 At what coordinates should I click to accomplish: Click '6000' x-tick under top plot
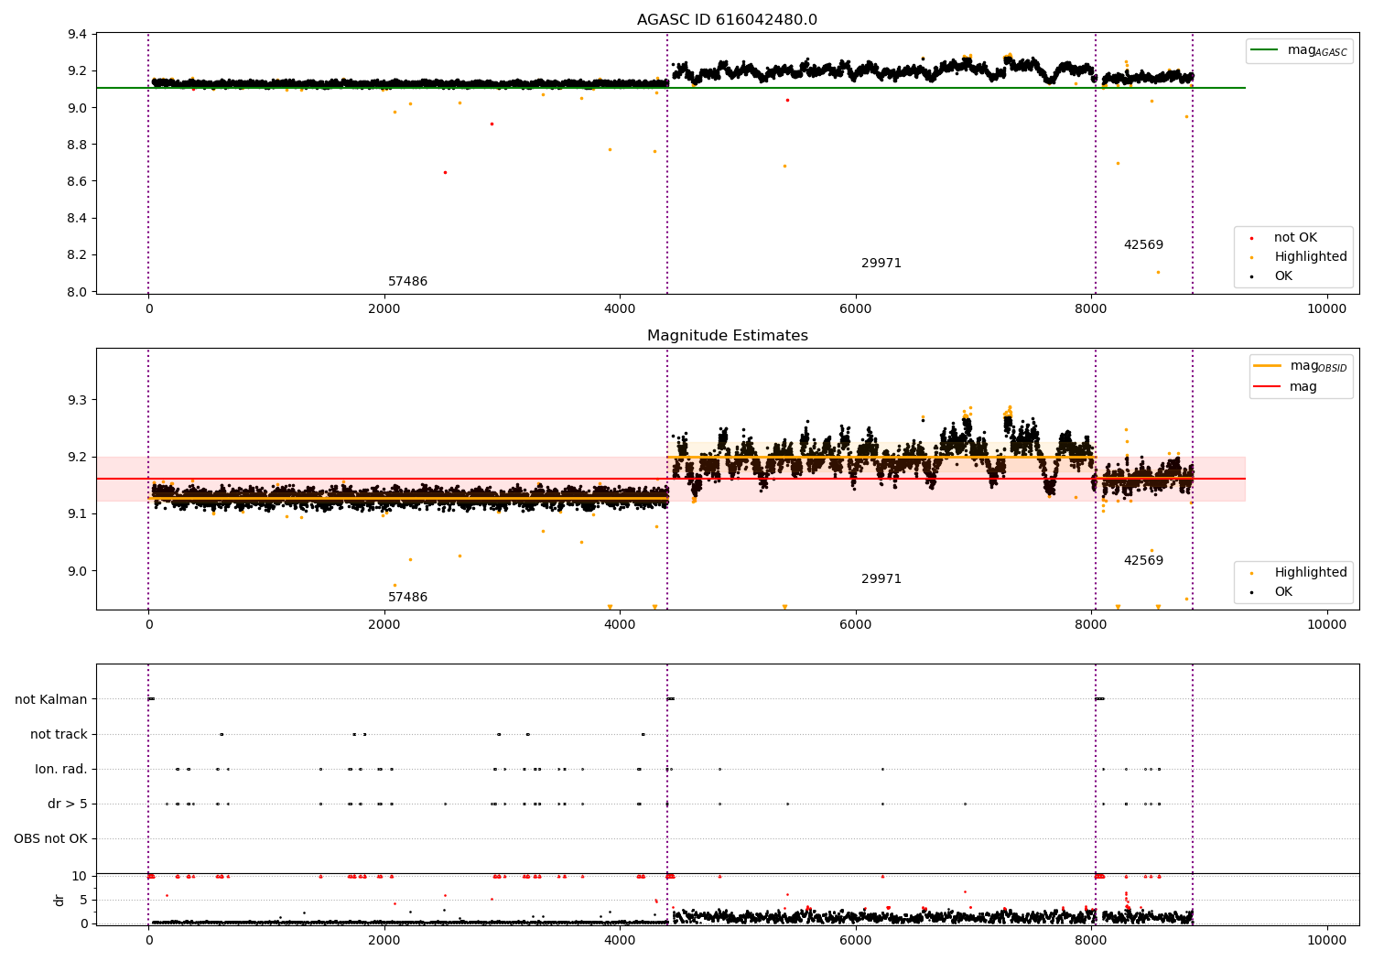click(x=855, y=309)
